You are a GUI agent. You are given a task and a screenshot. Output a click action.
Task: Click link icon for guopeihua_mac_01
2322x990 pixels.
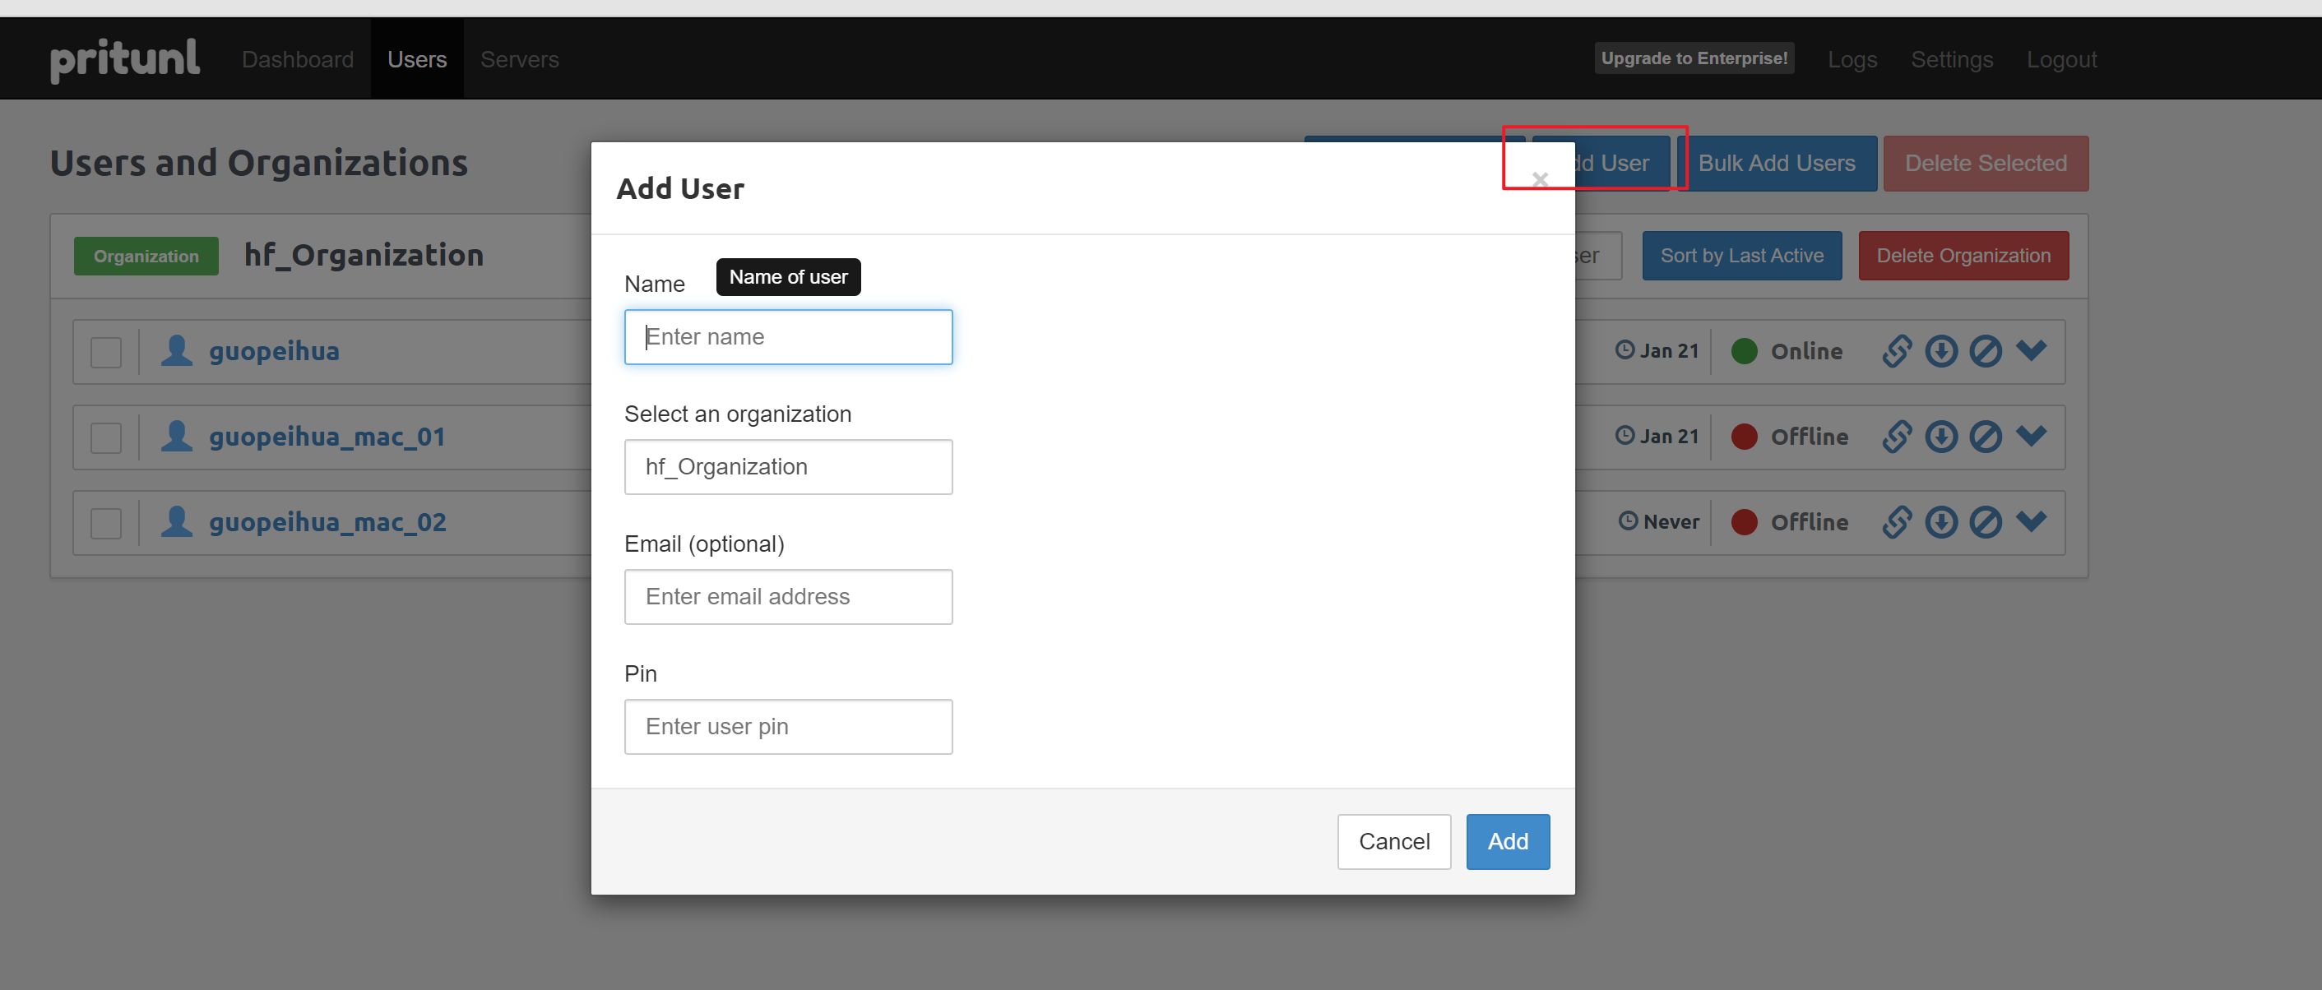coord(1897,437)
